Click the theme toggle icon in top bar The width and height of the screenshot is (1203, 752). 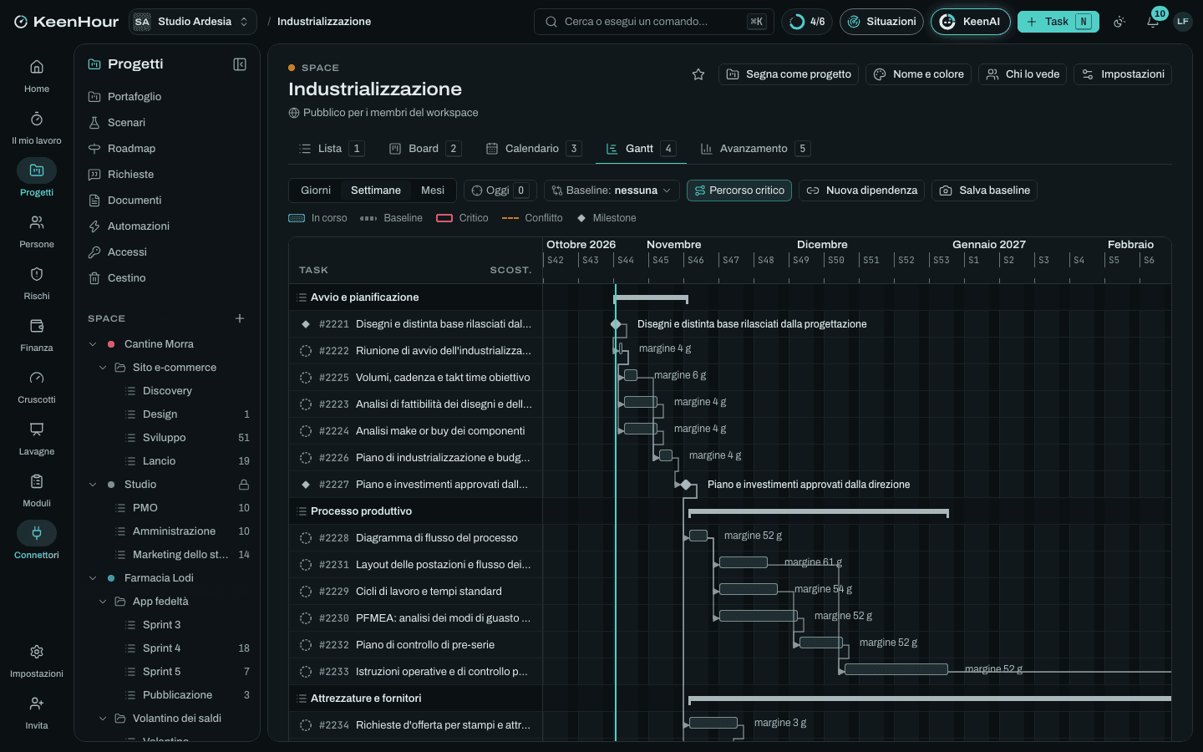point(1119,22)
